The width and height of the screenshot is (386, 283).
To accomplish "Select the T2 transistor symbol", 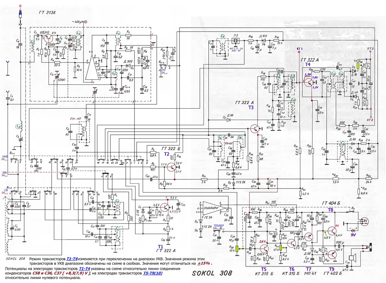I will click(x=172, y=167).
